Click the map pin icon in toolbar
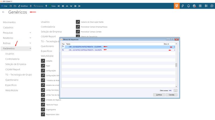 point(46,6)
